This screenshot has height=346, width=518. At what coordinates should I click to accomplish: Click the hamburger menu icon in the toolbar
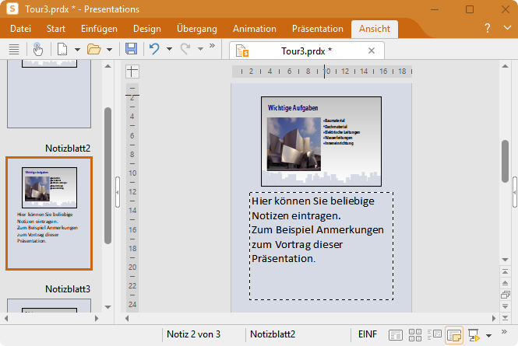pyautogui.click(x=13, y=50)
